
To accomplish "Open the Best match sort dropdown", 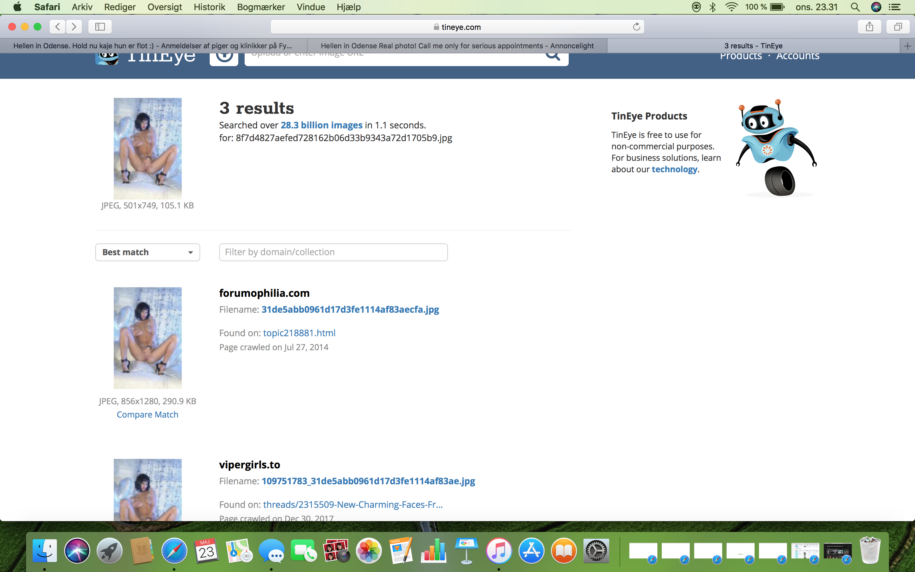I will point(147,252).
